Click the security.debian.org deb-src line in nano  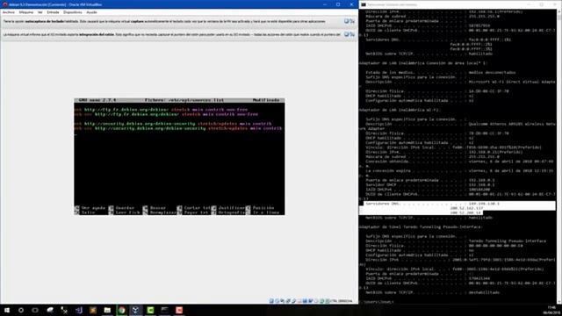tap(178, 128)
